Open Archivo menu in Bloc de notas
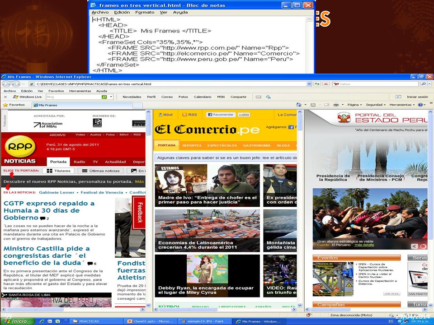The image size is (434, 325). point(100,12)
